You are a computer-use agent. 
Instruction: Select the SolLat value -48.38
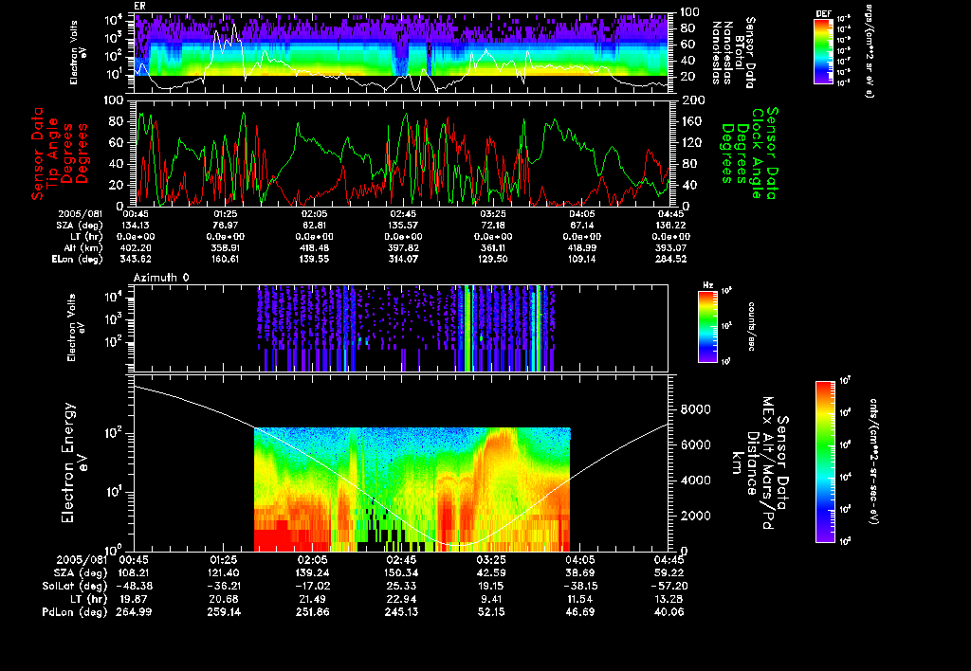pyautogui.click(x=134, y=587)
